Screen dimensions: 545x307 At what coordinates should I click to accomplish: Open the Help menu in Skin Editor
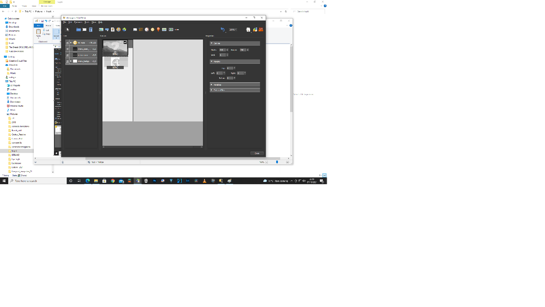coord(100,22)
